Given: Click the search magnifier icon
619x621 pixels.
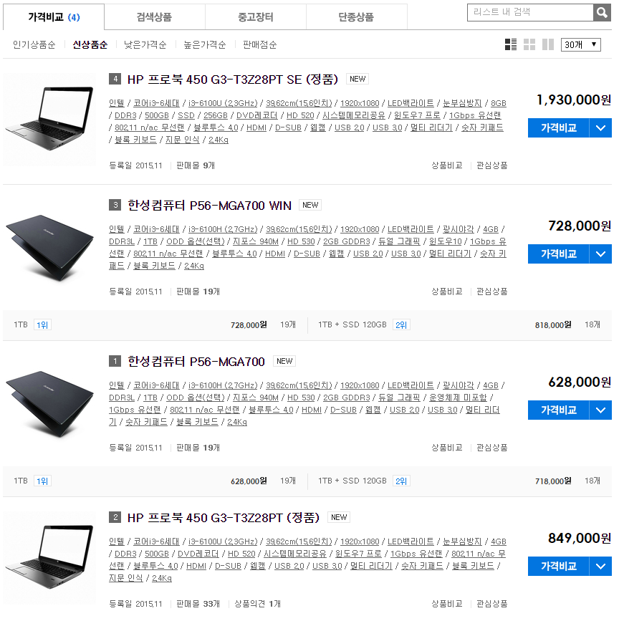Looking at the screenshot, I should pos(602,13).
